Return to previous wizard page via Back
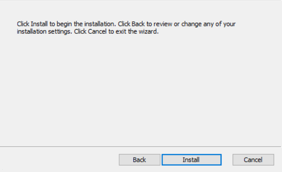282x172 pixels. 139,160
